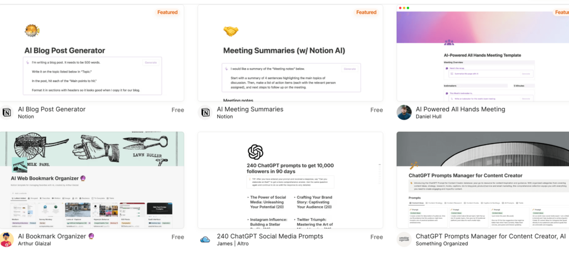Click the 'Prompts' heading in Prompts Manager preview

415,198
